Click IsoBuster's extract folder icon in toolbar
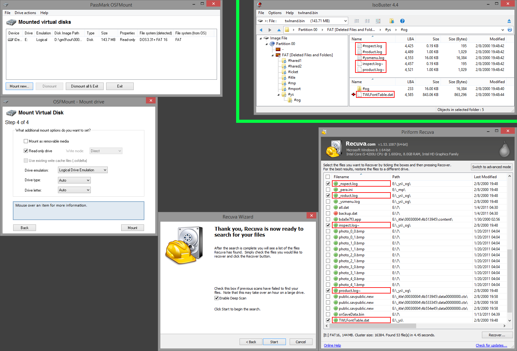 point(391,21)
